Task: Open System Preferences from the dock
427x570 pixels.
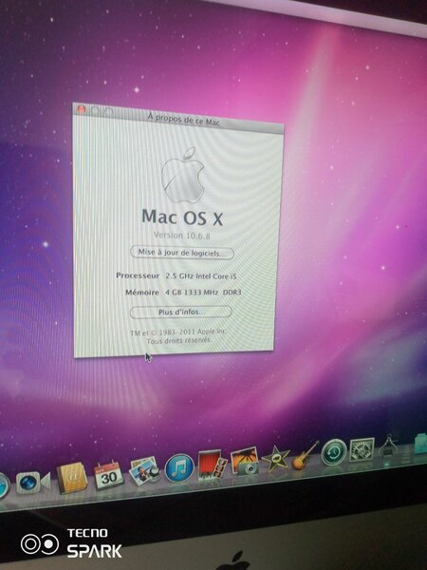Action: click(x=362, y=449)
